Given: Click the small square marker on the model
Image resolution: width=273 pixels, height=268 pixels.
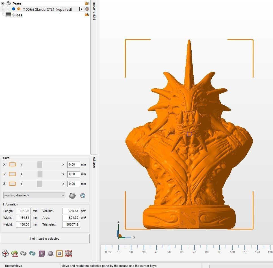Looking at the screenshot, I should pos(189,134).
